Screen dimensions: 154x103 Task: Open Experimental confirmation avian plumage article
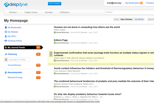click(x=104, y=54)
